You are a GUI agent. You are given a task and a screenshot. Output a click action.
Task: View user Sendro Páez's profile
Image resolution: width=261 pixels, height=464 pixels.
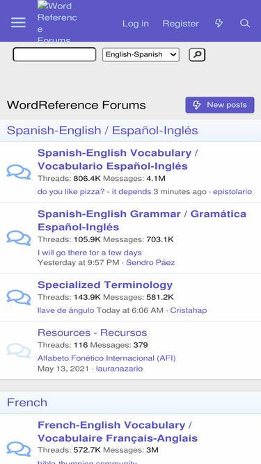point(150,262)
